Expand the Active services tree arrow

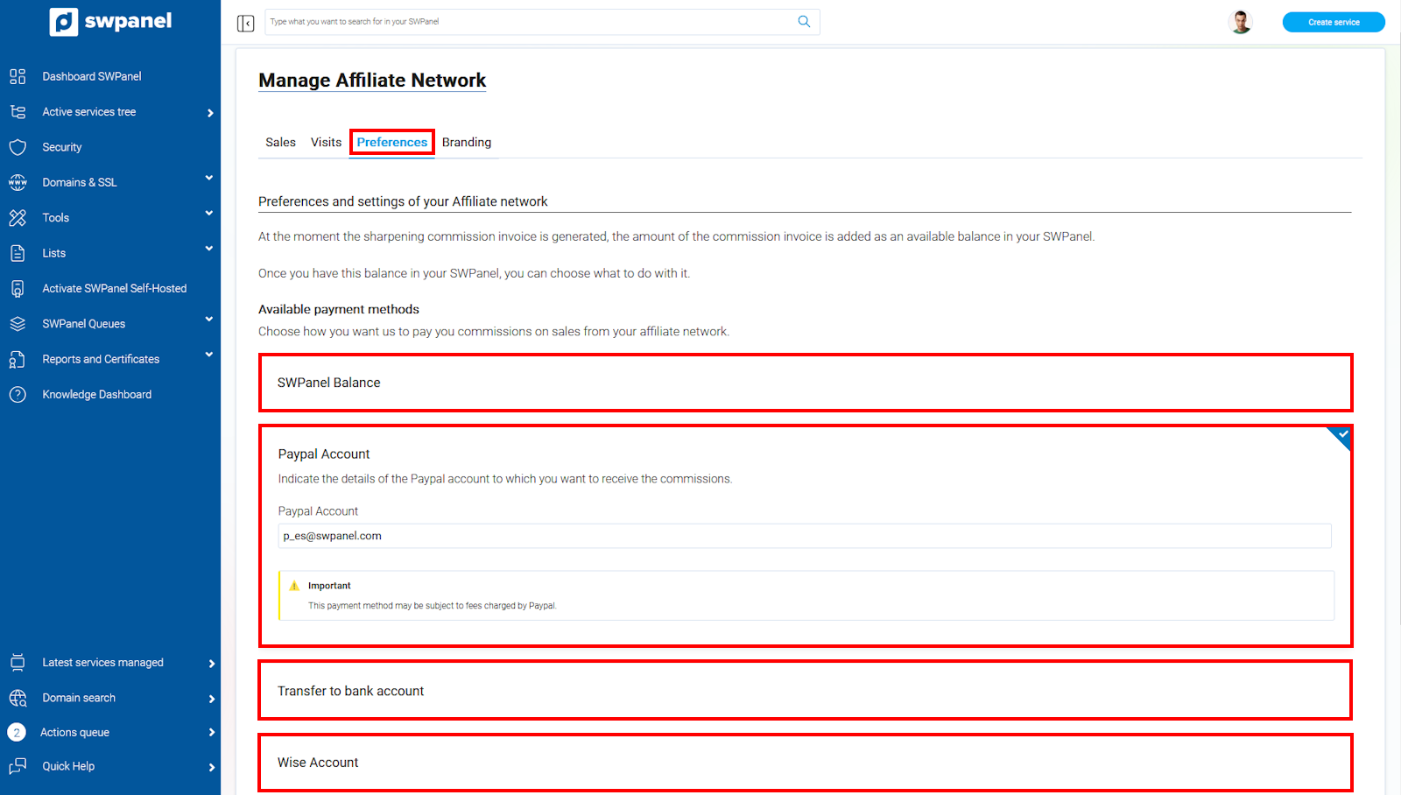[x=210, y=113]
